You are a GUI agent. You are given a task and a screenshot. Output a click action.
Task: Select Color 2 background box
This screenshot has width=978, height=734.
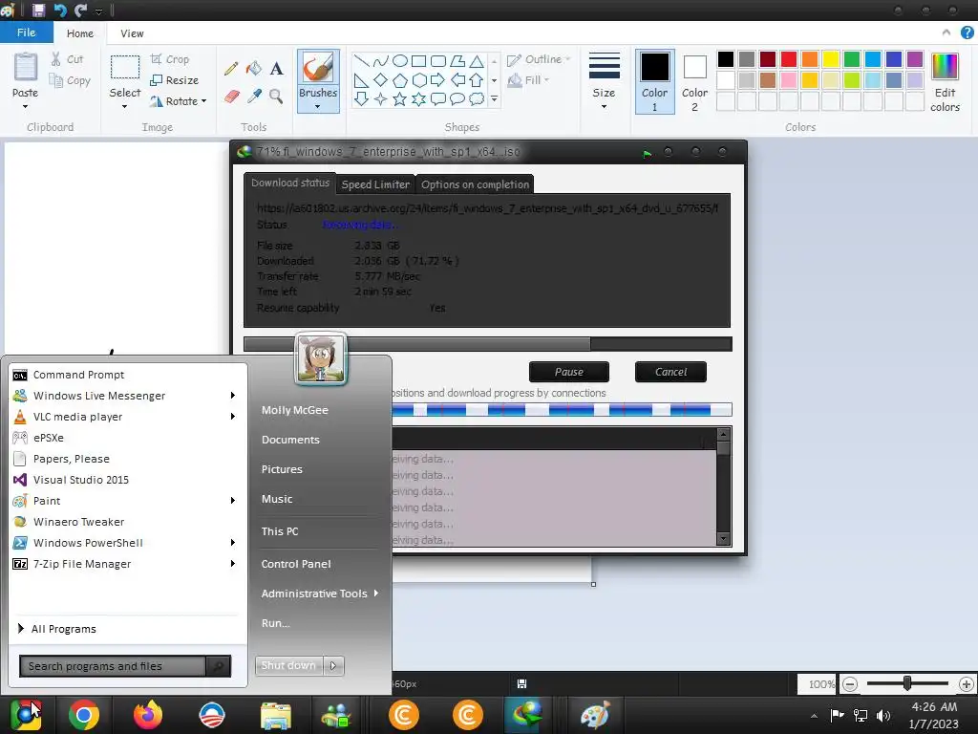coord(694,82)
